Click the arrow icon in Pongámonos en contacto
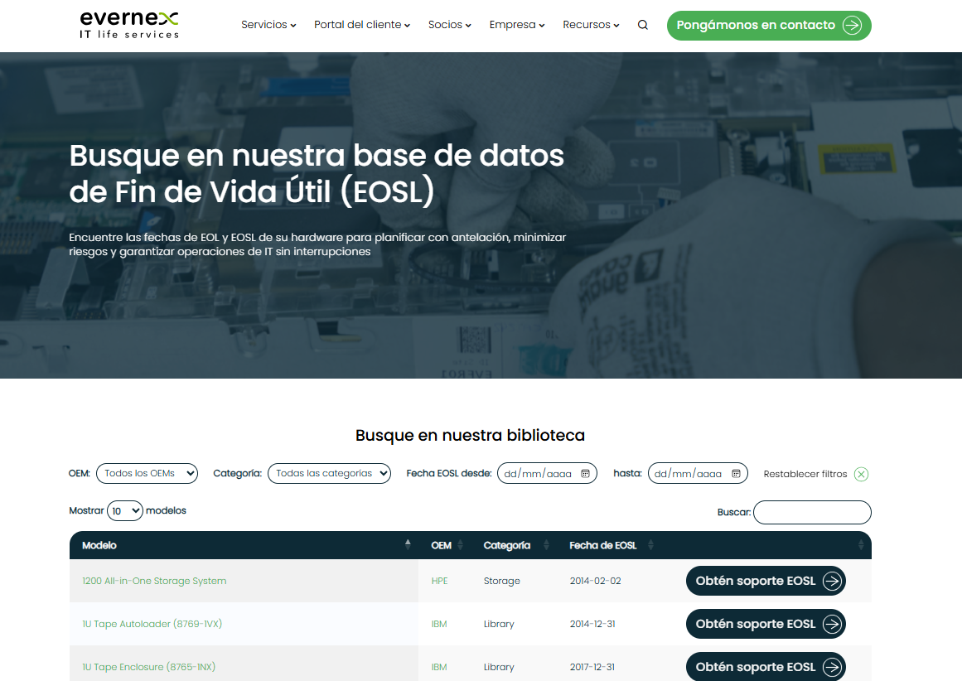 [852, 25]
